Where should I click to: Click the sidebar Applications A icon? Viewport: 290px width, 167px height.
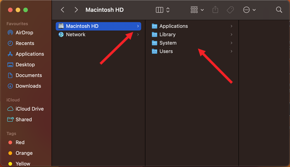click(x=10, y=54)
